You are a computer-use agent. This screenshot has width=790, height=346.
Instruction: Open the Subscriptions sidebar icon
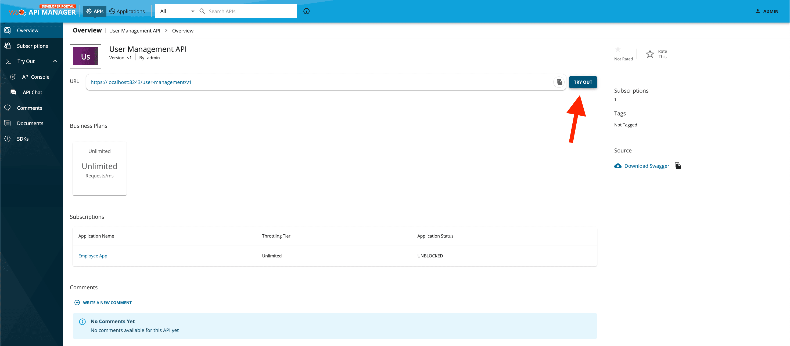click(x=8, y=46)
